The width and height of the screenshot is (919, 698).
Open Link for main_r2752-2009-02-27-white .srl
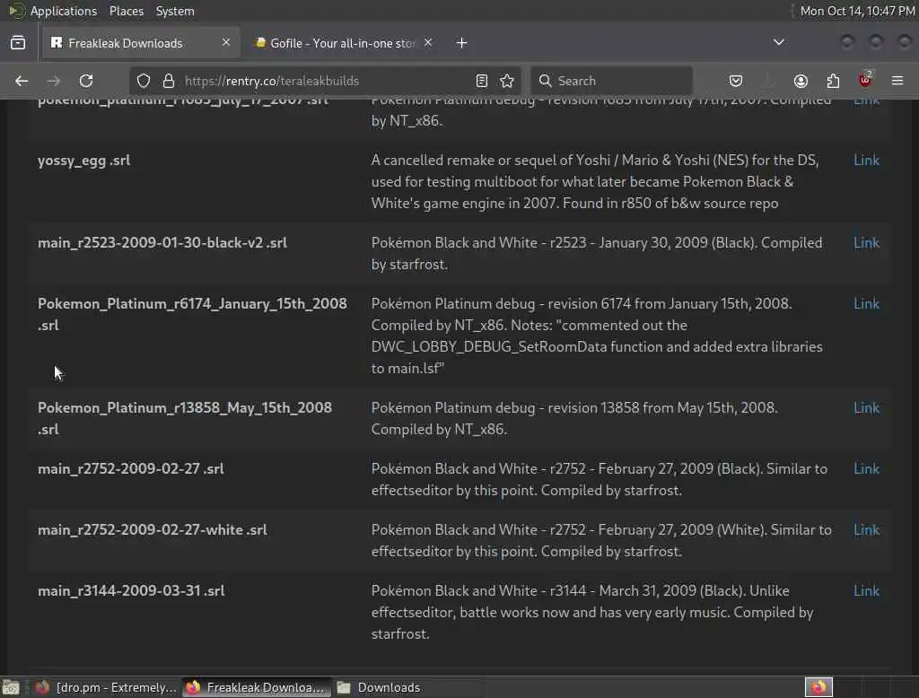coord(866,530)
